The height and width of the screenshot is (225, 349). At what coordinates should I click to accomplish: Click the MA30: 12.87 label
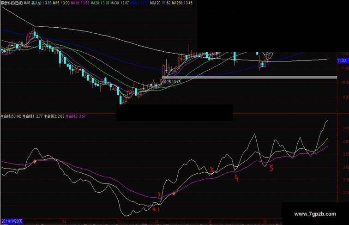[120, 3]
